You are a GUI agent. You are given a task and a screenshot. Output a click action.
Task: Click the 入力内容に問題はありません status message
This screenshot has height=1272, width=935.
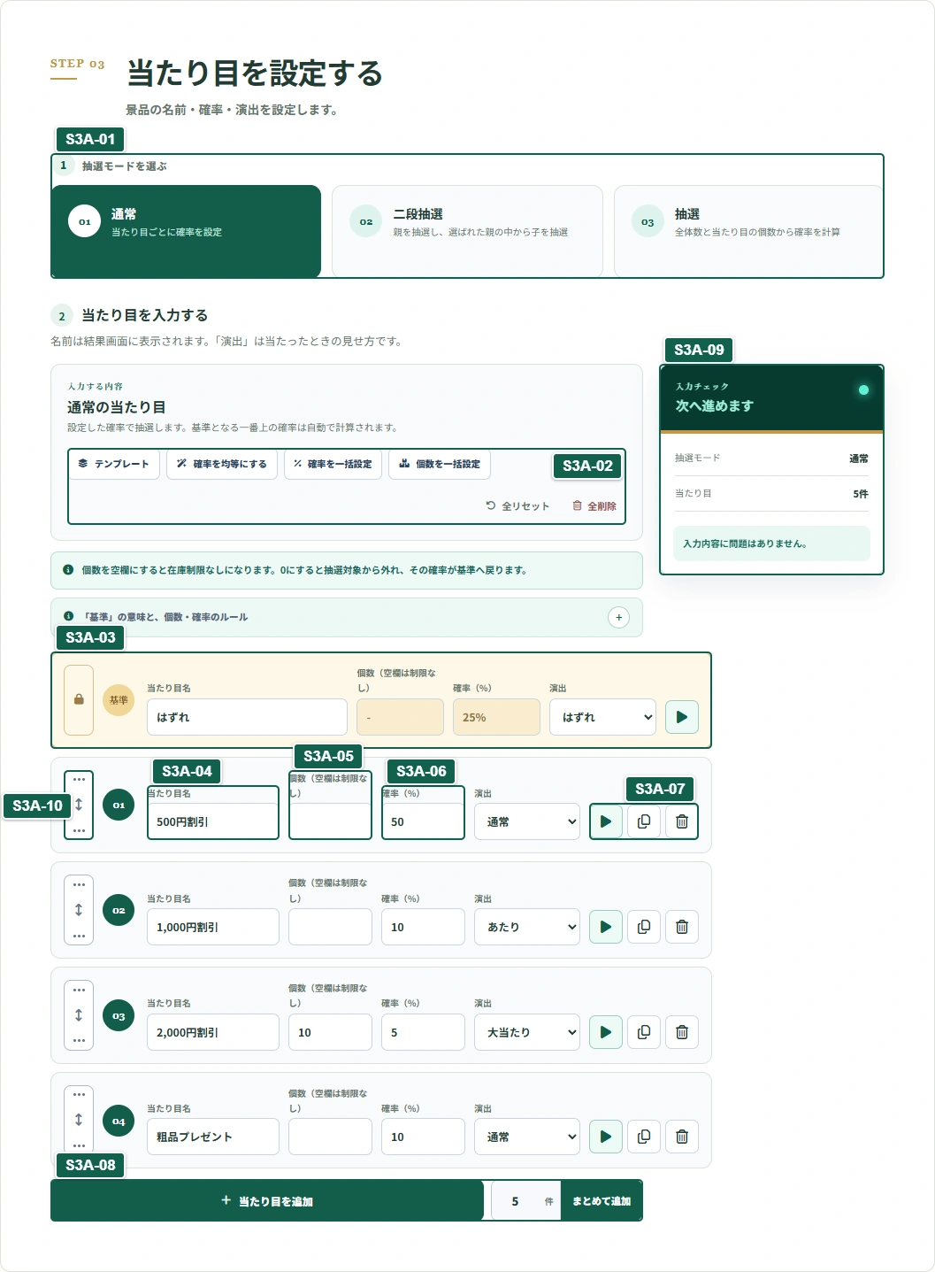(771, 543)
